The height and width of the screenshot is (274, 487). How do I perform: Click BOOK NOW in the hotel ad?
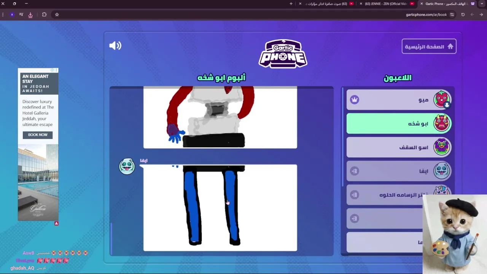(38, 135)
